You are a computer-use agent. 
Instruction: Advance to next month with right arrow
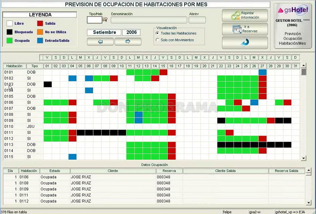(x=128, y=42)
